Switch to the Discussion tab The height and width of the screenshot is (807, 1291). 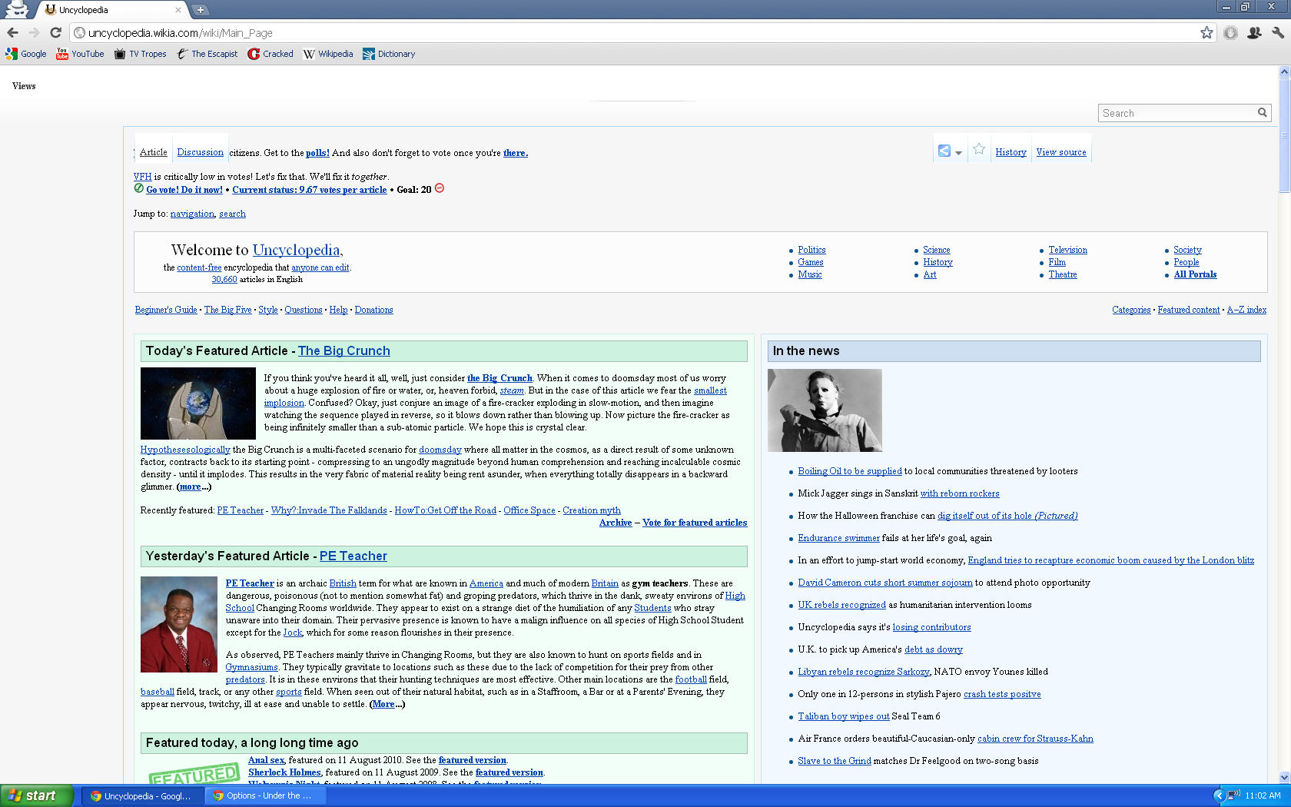click(200, 152)
